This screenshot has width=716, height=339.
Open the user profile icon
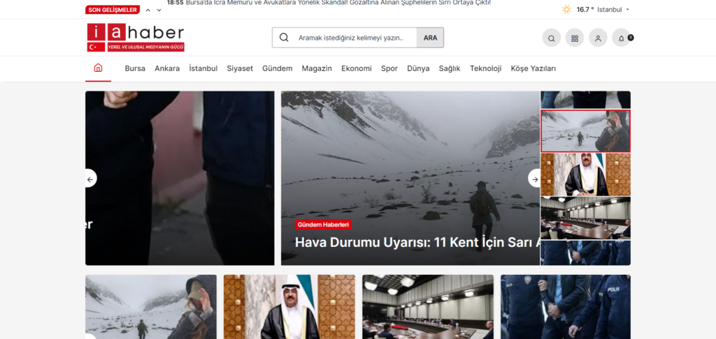[x=598, y=38]
